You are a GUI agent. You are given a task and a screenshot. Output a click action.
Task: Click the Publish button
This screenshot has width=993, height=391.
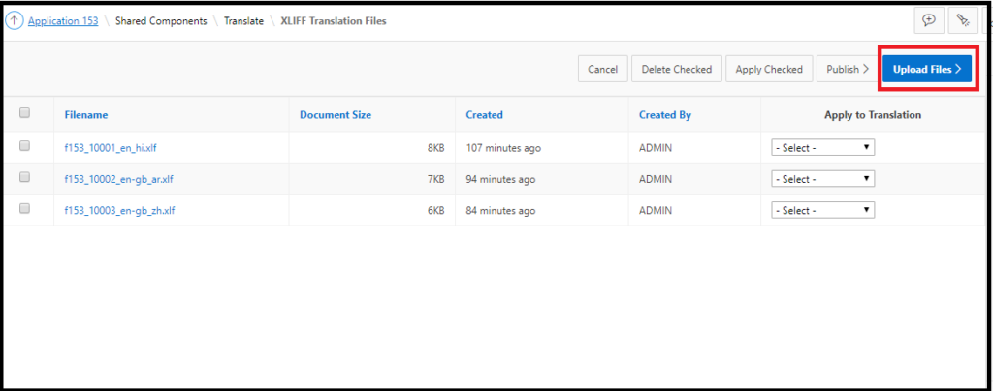pyautogui.click(x=847, y=70)
